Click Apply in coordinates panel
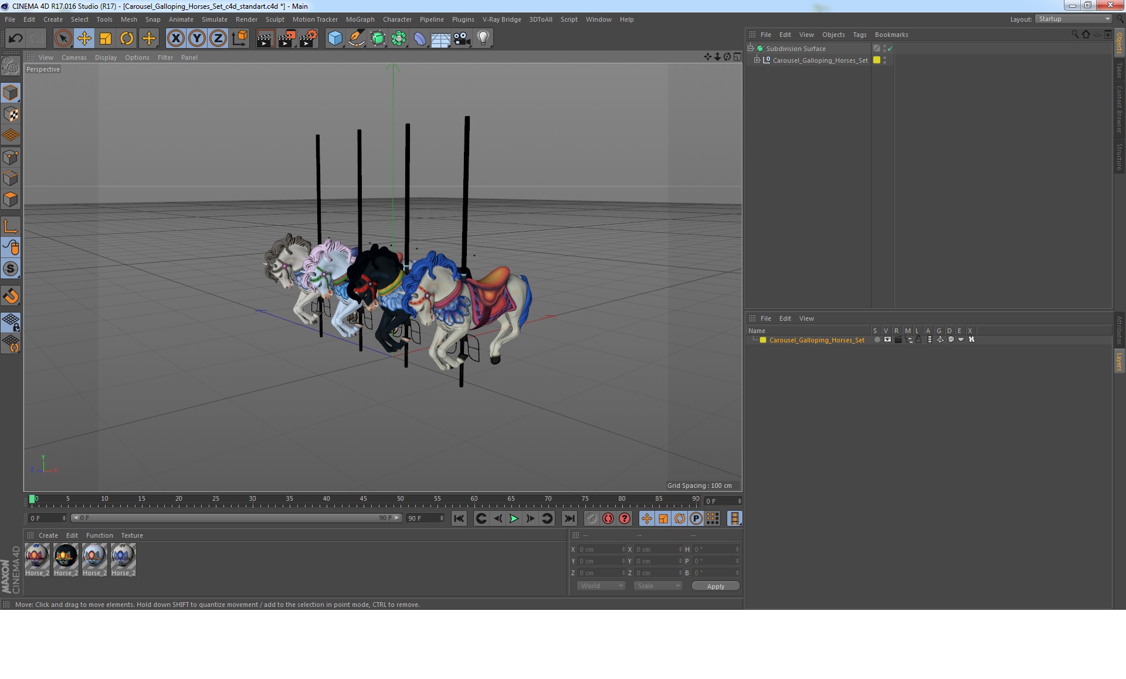This screenshot has width=1126, height=679. pos(715,586)
